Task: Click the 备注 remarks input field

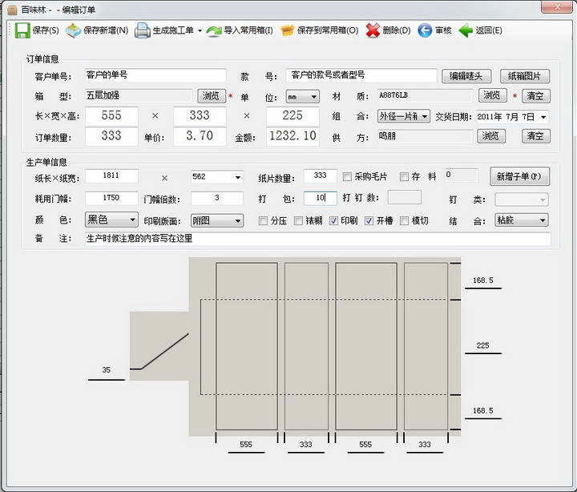Action: coord(317,239)
